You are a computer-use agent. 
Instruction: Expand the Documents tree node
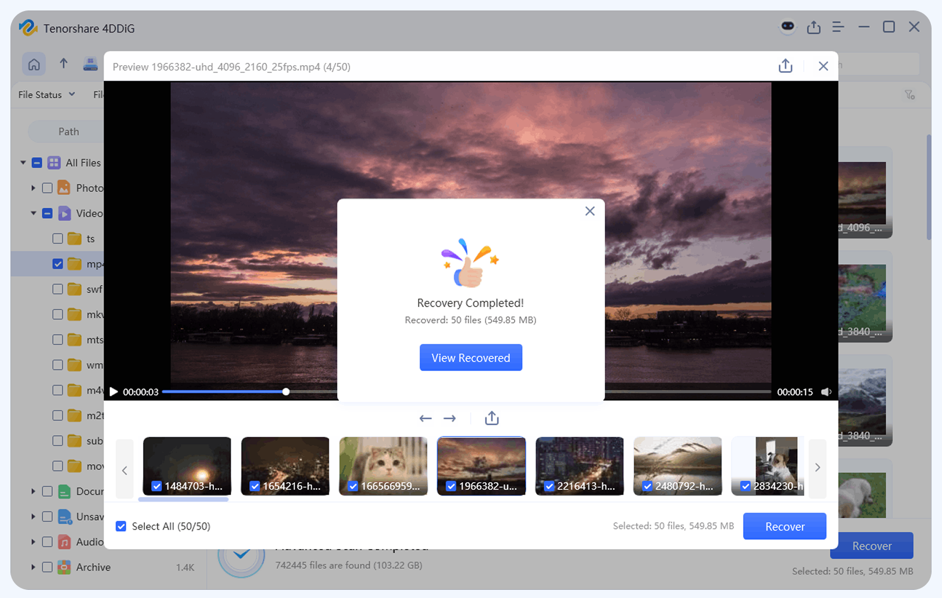coord(33,491)
